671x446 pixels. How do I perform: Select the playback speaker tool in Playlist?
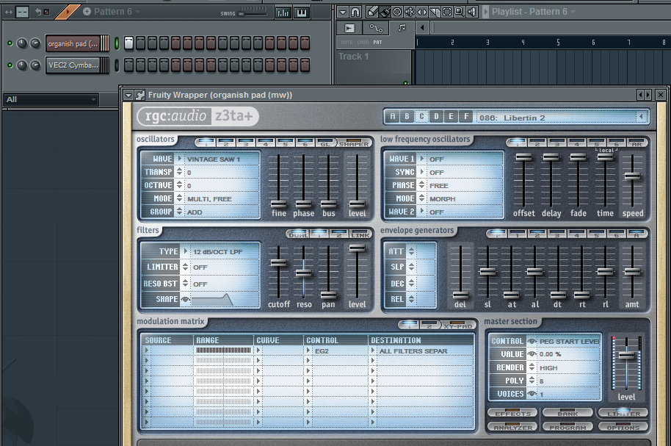pos(471,12)
